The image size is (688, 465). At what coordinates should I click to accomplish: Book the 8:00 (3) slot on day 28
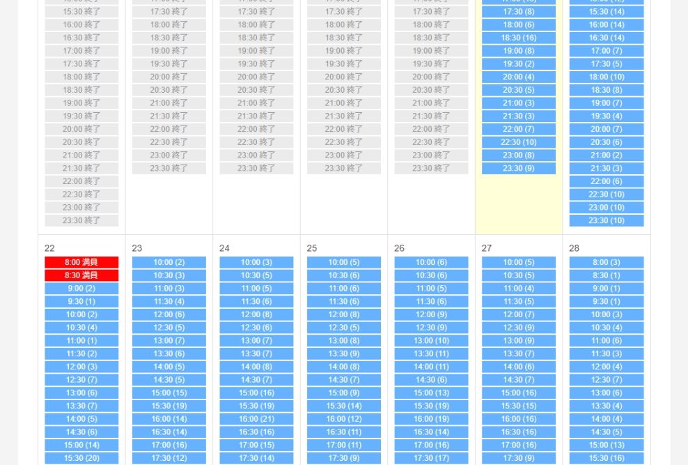pos(607,262)
